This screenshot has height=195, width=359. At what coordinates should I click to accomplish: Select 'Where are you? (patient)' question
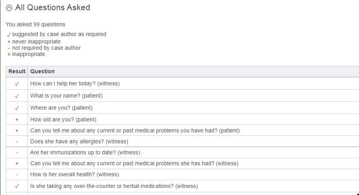coord(61,108)
